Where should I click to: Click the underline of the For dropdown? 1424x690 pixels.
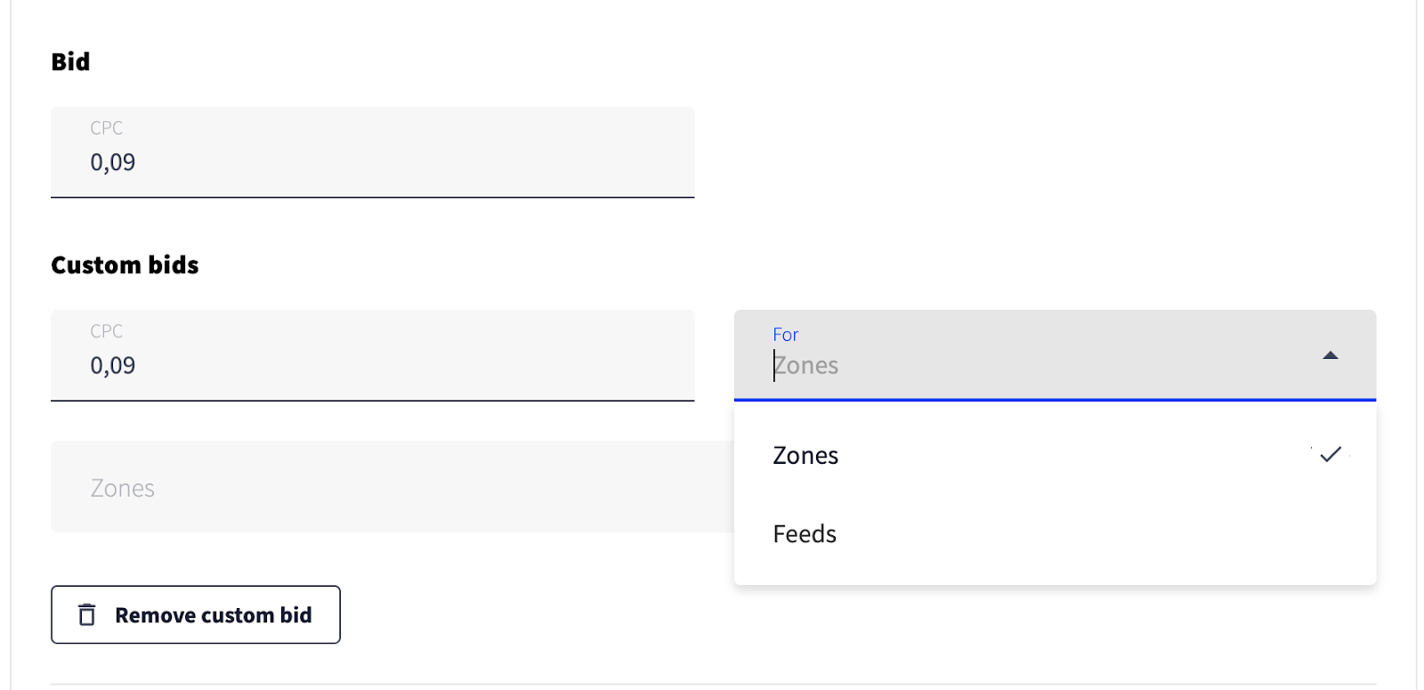[x=1055, y=400]
